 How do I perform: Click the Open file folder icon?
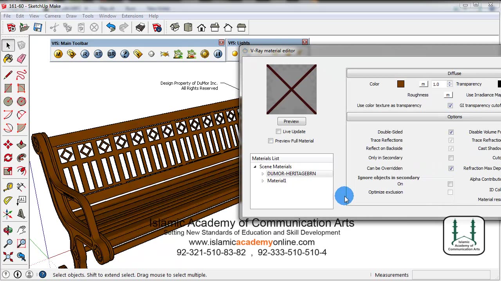pos(24,27)
